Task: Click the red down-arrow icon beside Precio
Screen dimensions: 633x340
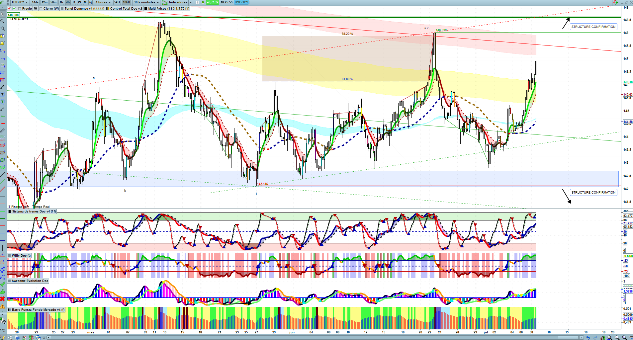Action: [x=9, y=9]
